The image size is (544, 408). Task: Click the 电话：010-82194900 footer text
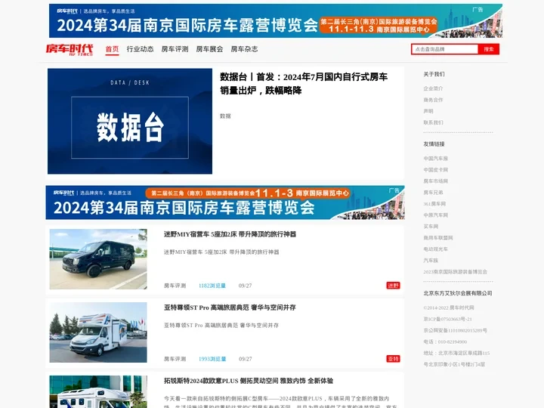pos(445,342)
